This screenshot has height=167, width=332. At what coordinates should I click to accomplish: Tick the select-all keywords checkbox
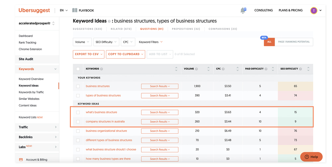point(78,69)
